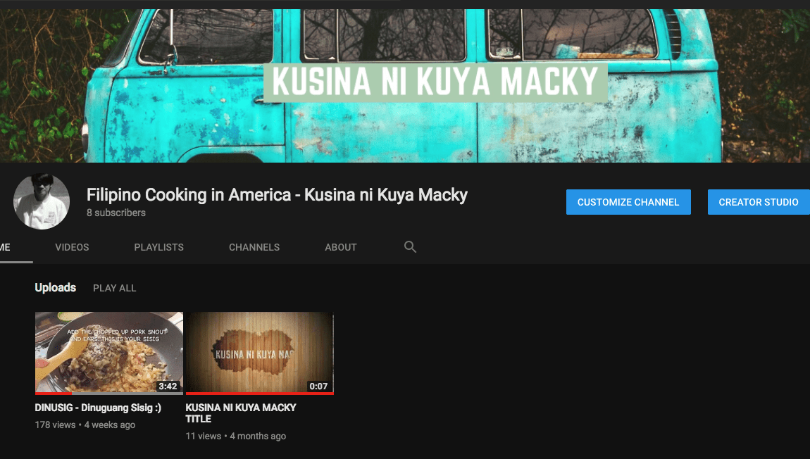Click the 3:42 duration badge on thumbnail
Viewport: 810px width, 459px height.
(x=168, y=386)
